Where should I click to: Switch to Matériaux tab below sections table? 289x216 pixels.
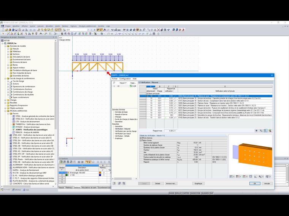pyautogui.click(x=69, y=188)
